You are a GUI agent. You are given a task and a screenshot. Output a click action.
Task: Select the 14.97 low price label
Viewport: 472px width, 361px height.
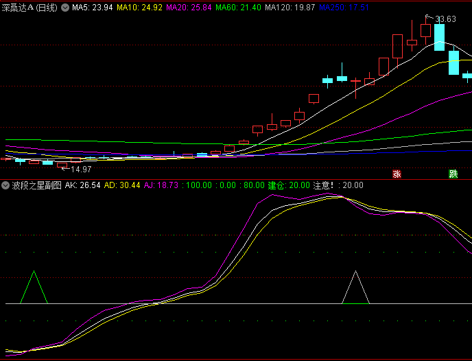[x=81, y=170]
